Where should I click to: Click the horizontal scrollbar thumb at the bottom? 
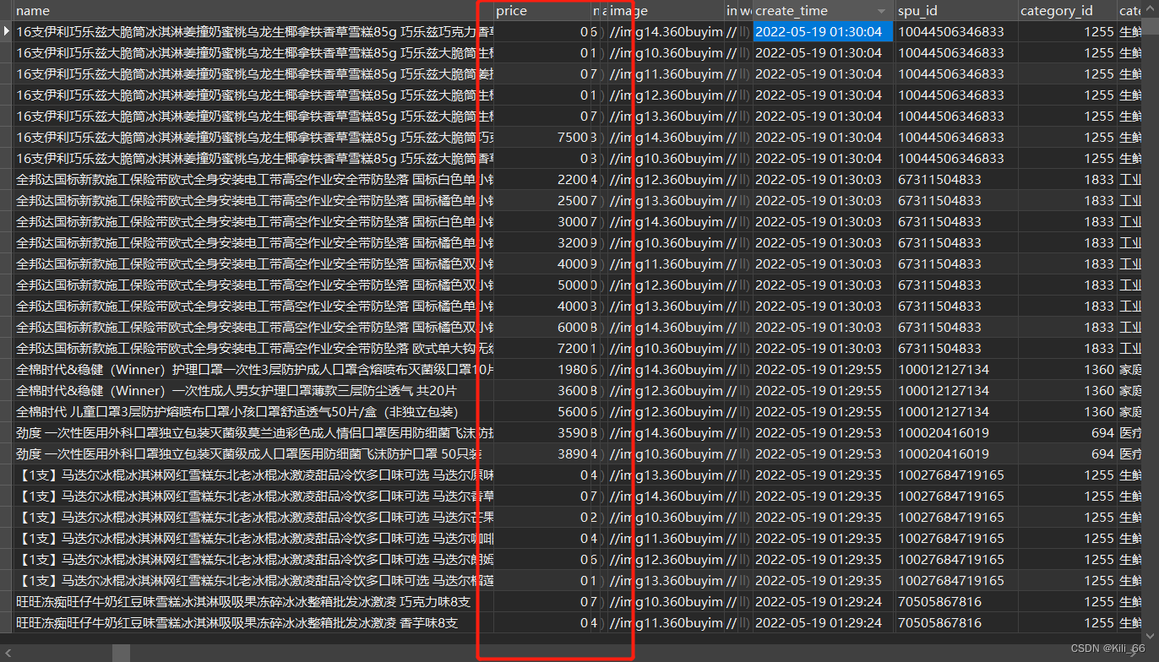point(121,654)
